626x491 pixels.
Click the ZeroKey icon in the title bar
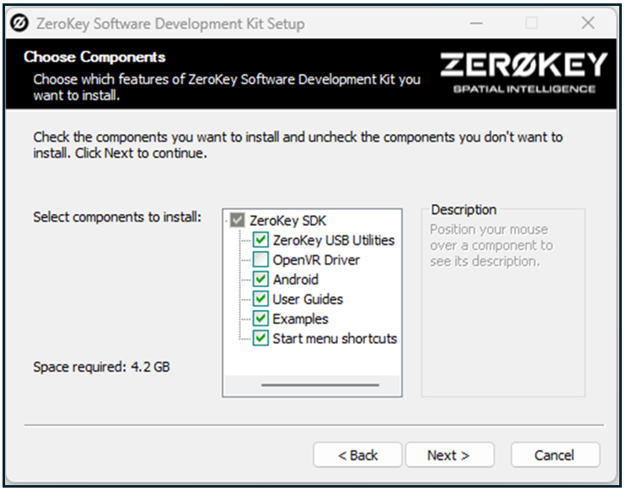click(17, 24)
